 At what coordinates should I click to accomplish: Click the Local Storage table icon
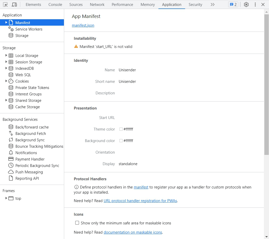tap(11, 55)
